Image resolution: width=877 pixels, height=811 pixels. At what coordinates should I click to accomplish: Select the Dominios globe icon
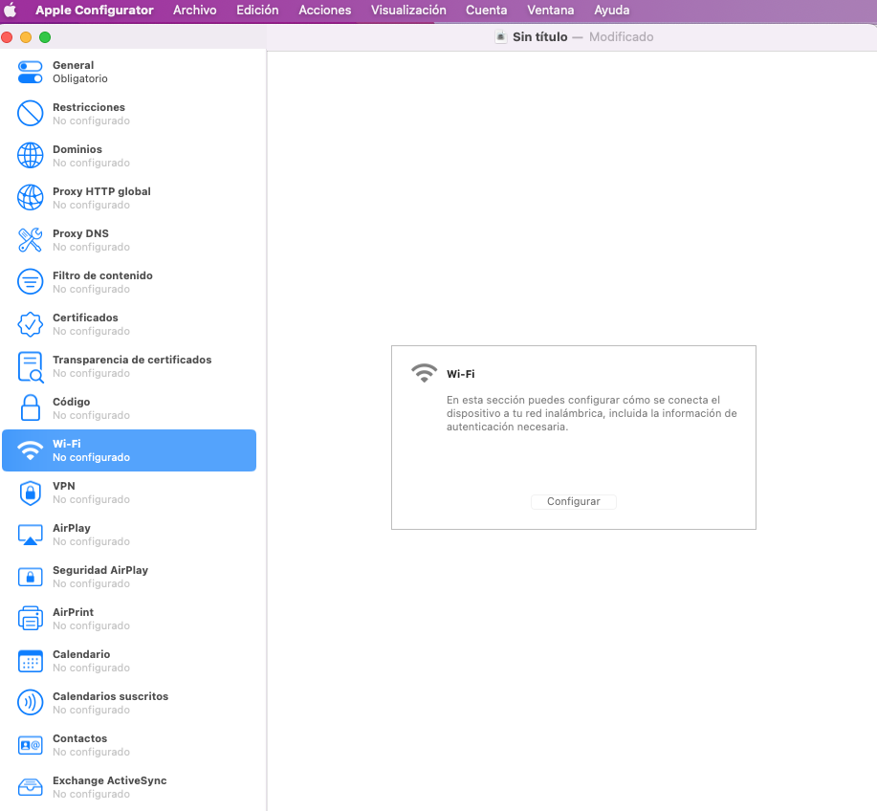point(31,156)
